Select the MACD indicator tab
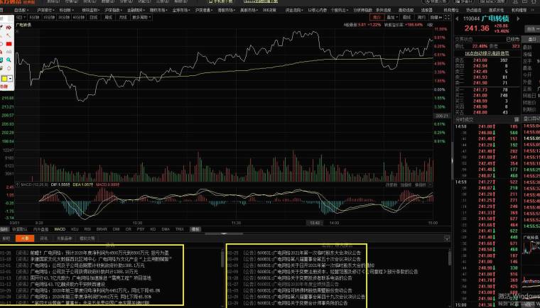 click(60, 229)
